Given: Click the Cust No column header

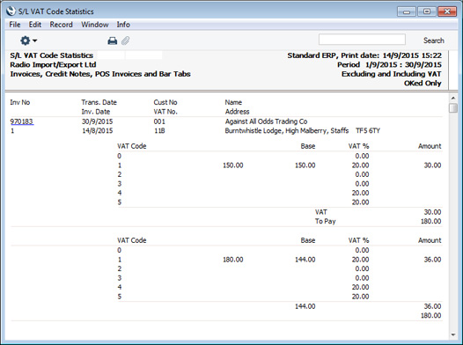Looking at the screenshot, I should (165, 102).
